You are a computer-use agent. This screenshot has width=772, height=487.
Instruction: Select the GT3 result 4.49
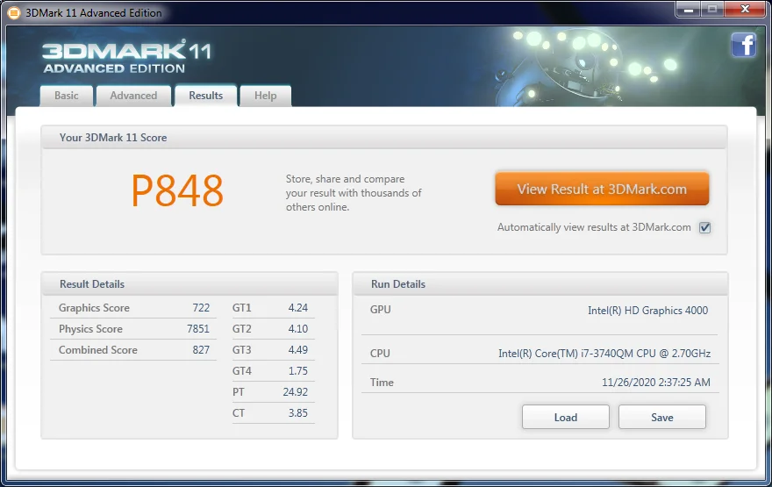(298, 350)
